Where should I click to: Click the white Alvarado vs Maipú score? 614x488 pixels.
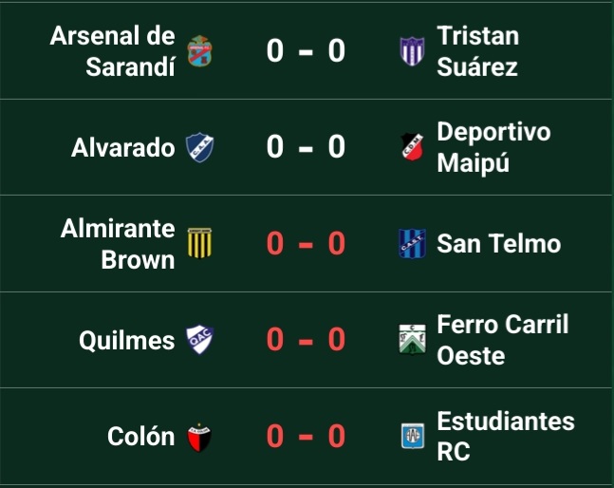pyautogui.click(x=306, y=147)
